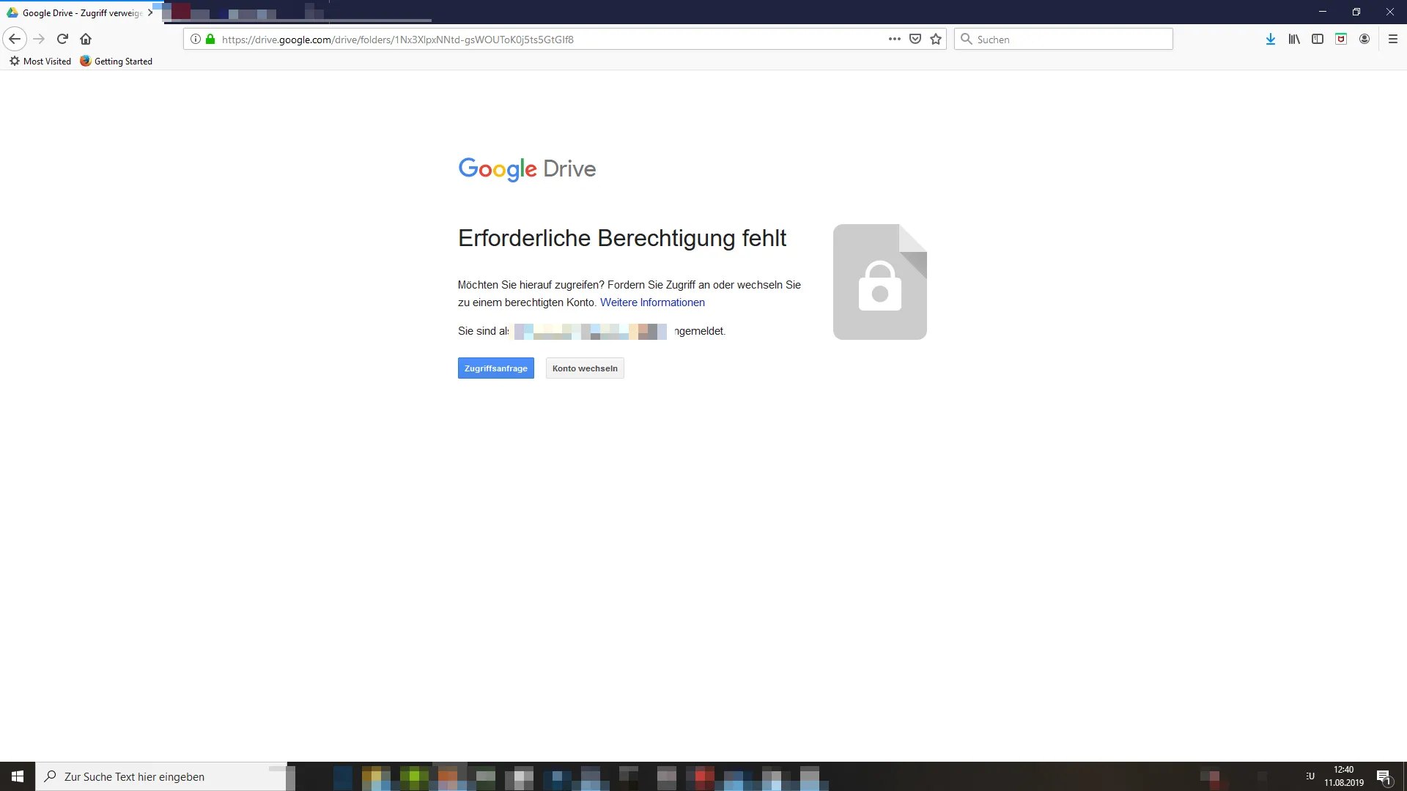1407x791 pixels.
Task: Open the Getting Started bookmark
Action: coord(117,62)
